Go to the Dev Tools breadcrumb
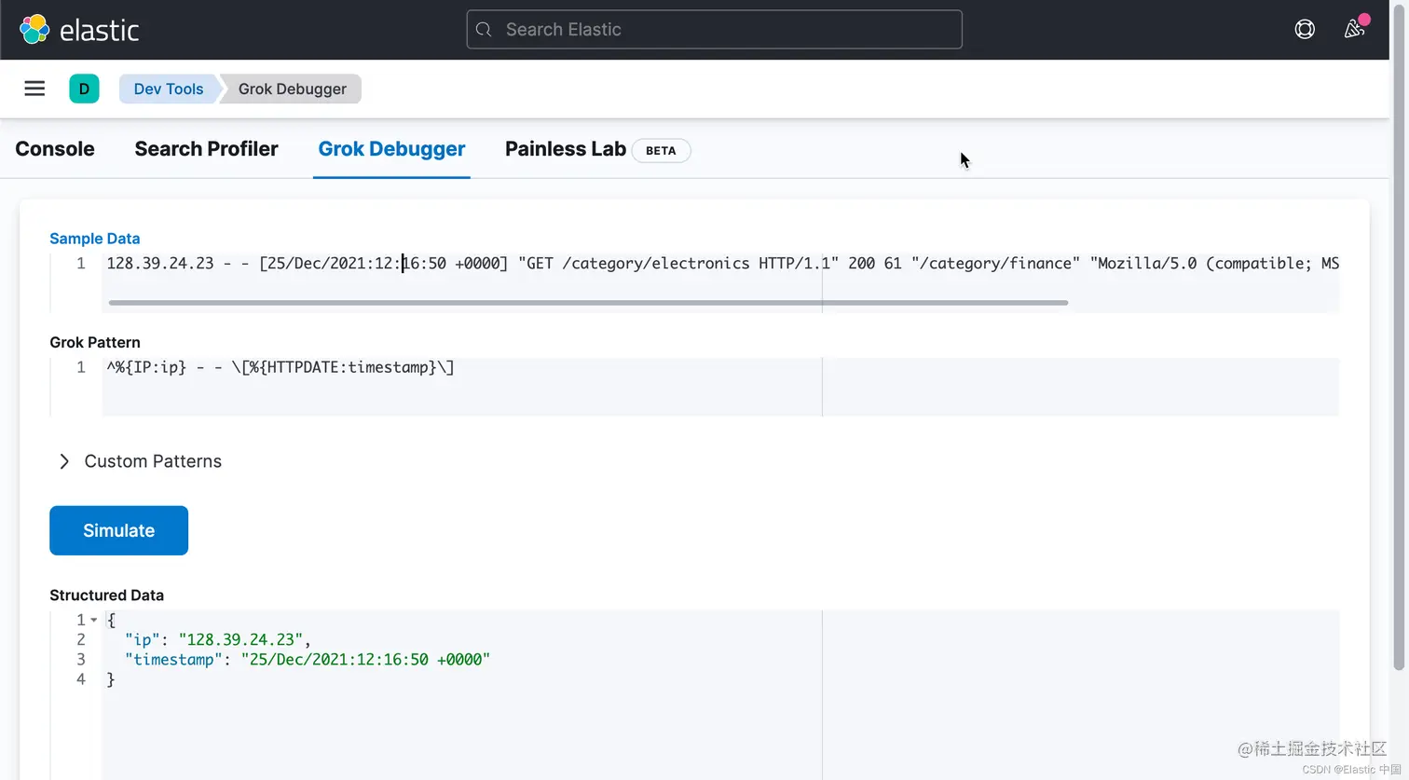 point(168,89)
